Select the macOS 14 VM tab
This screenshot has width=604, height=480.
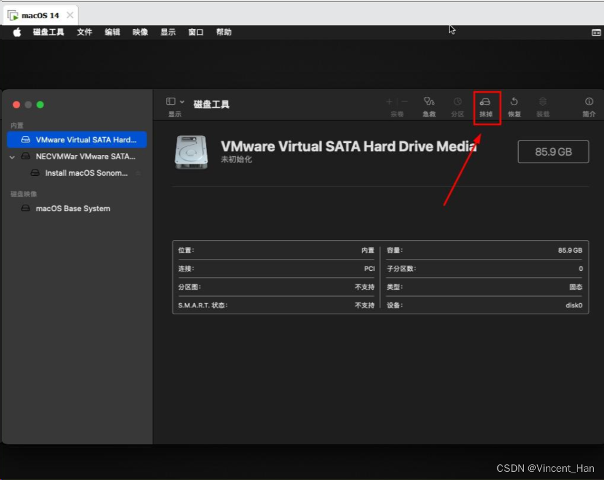coord(40,15)
